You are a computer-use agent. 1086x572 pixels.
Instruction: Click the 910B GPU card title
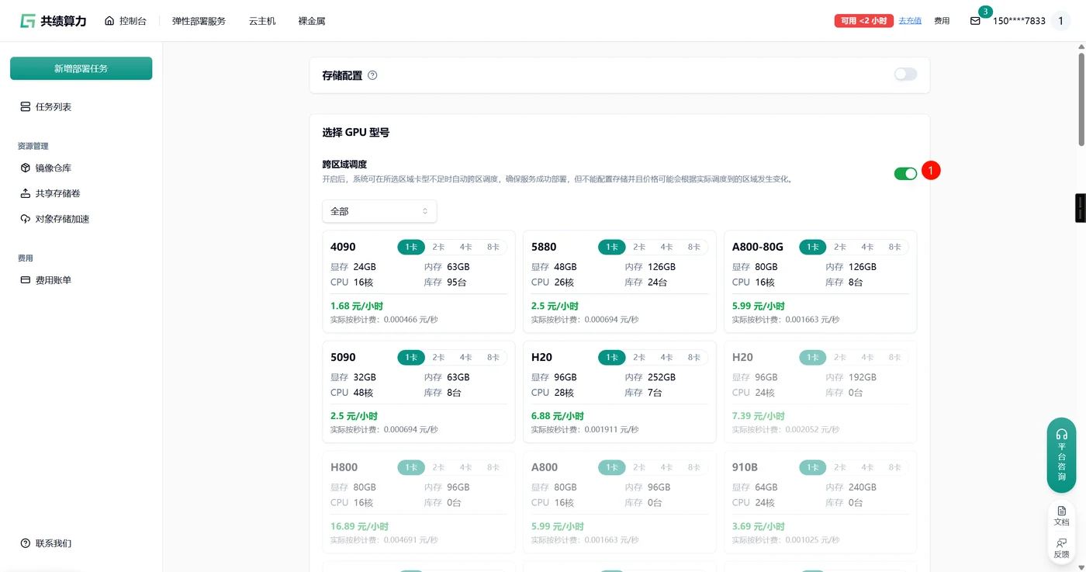(745, 467)
